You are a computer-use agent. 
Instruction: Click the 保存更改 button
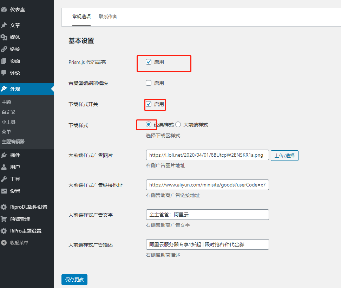pyautogui.click(x=74, y=280)
